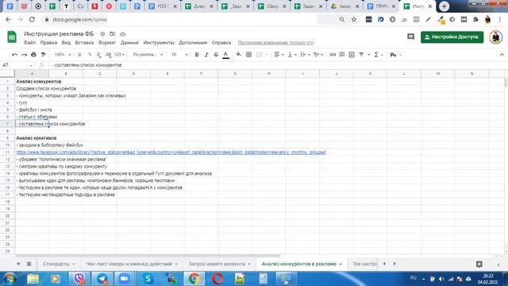Open the last edit history link
This screenshot has height=286, width=508.
coord(275,43)
